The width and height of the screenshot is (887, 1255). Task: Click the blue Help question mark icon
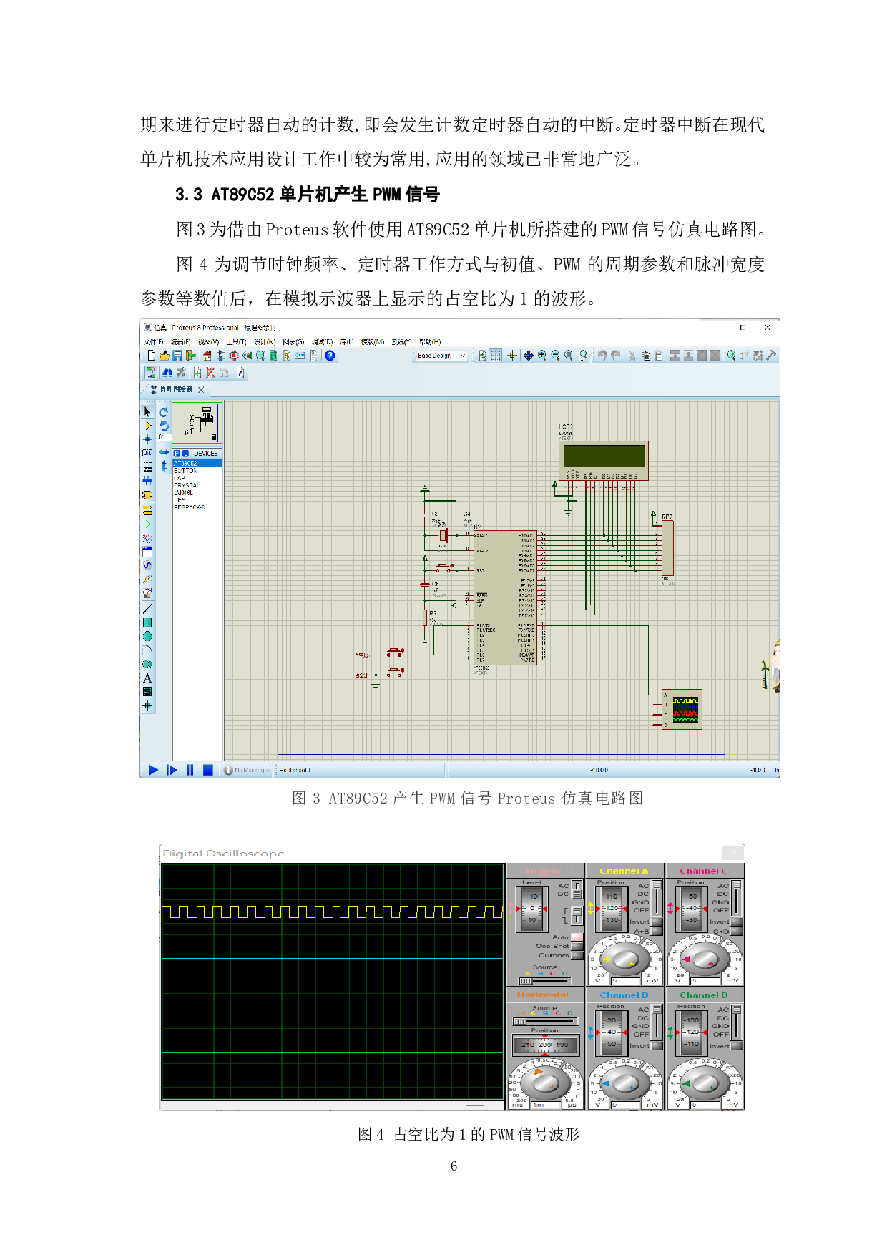tap(330, 356)
